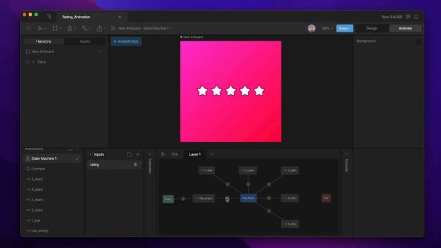
Task: Click the blue Share button
Action: pos(345,28)
